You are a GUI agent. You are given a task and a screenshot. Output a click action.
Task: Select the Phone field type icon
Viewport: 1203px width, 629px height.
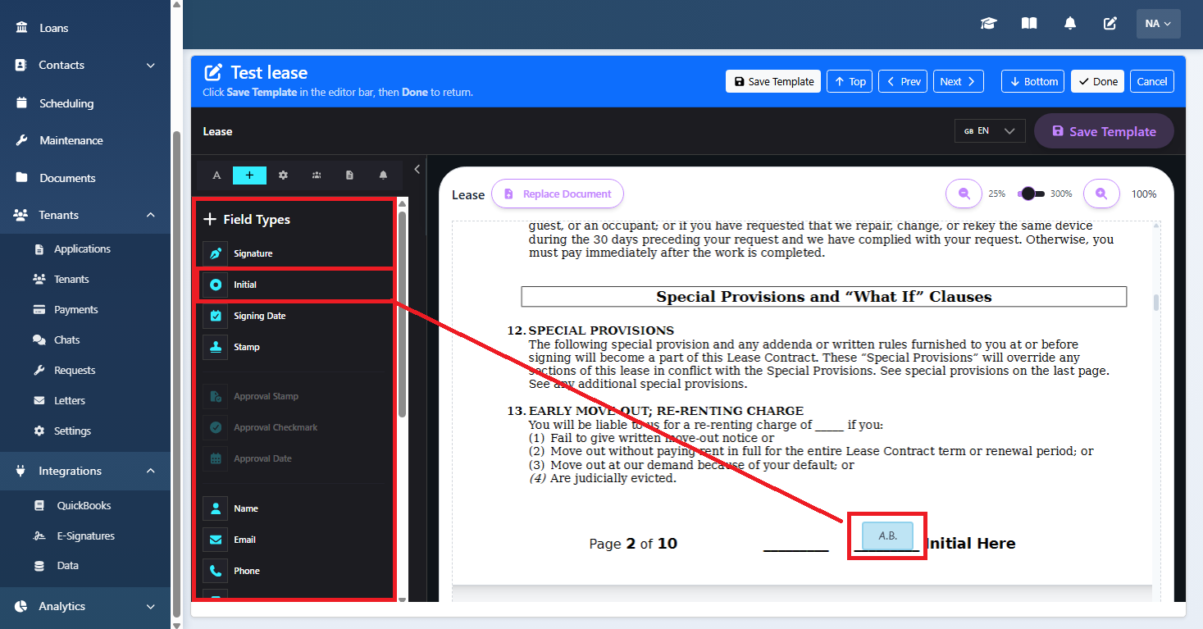pyautogui.click(x=216, y=571)
